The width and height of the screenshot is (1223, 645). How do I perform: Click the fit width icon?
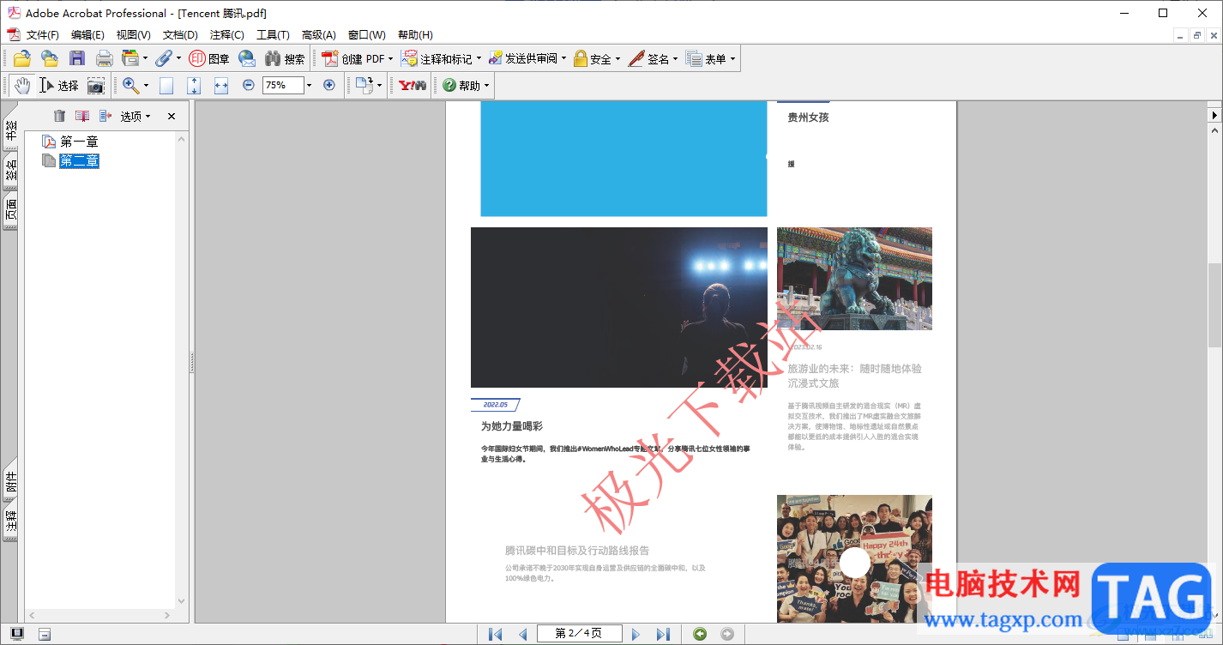[221, 85]
